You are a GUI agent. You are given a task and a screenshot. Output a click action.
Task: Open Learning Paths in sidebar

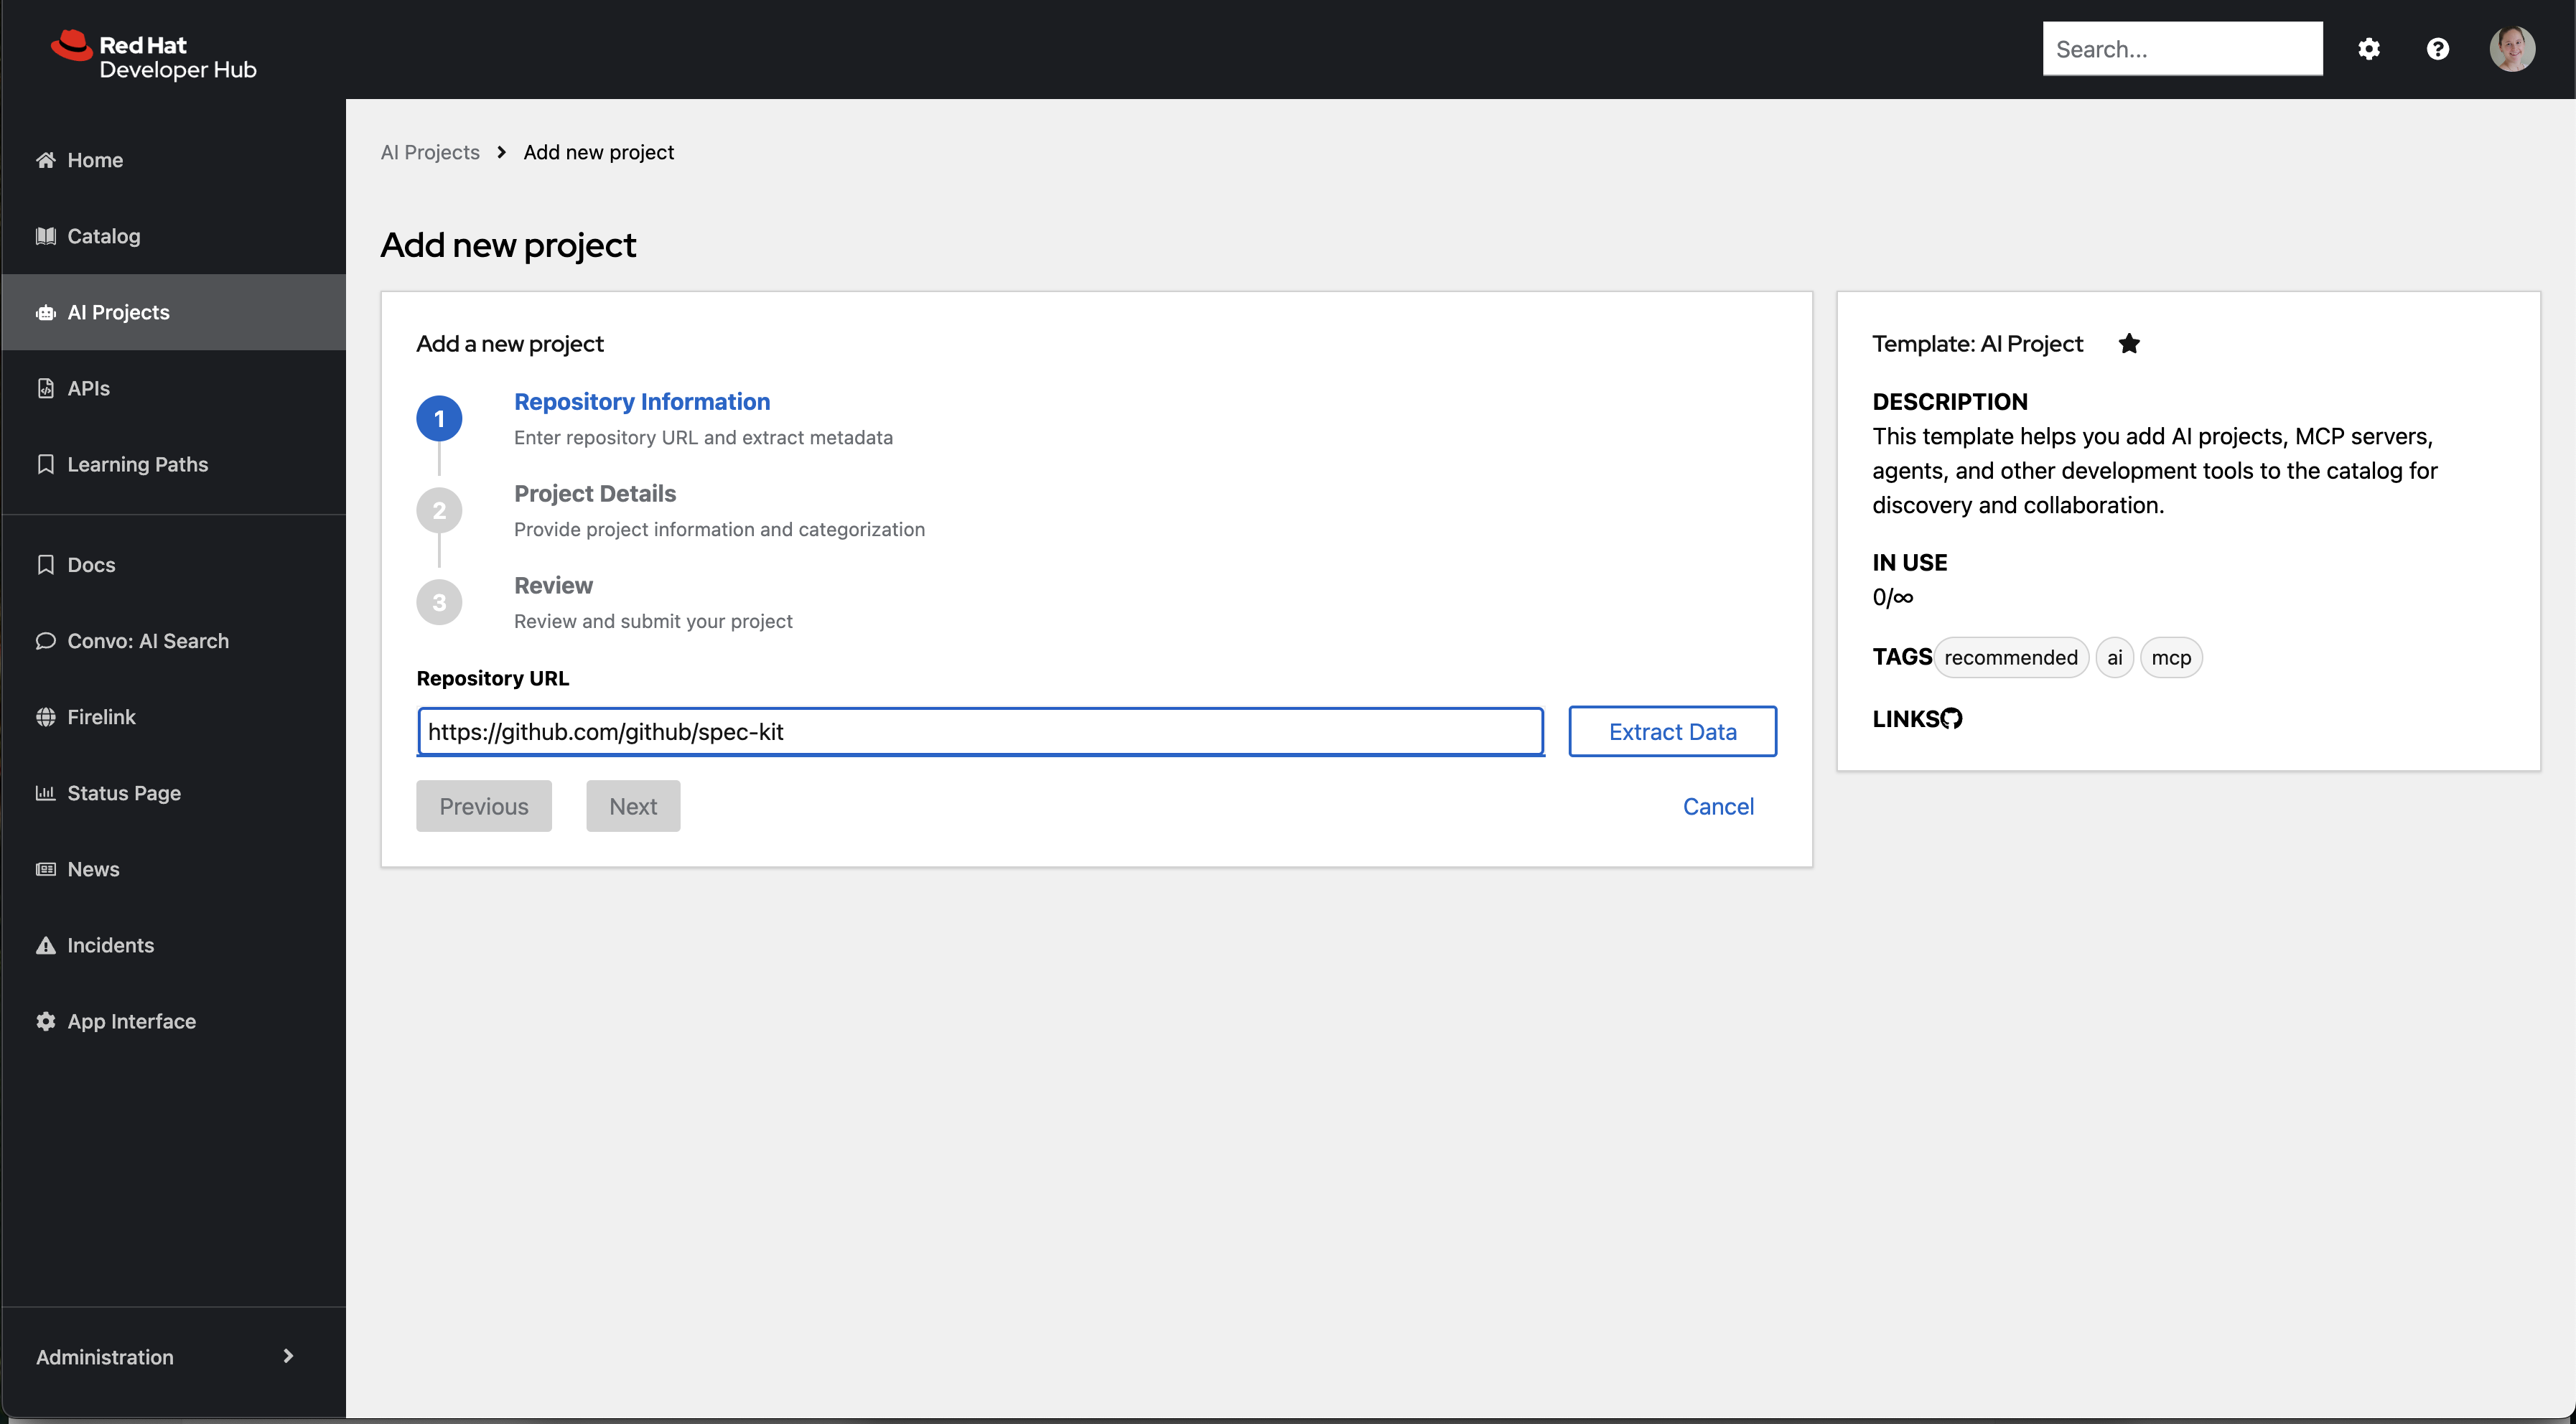pyautogui.click(x=137, y=464)
